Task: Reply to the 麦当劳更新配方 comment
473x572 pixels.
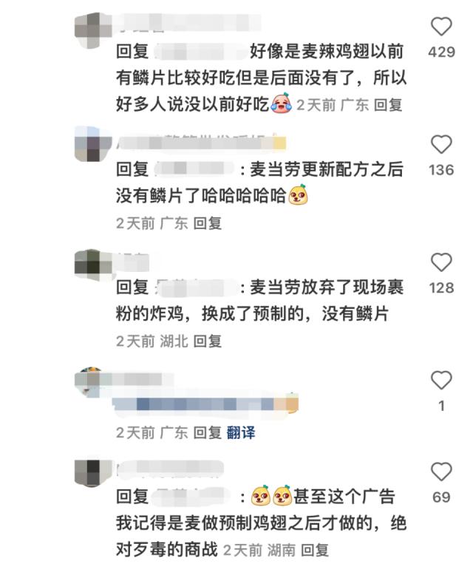Action: pyautogui.click(x=207, y=223)
